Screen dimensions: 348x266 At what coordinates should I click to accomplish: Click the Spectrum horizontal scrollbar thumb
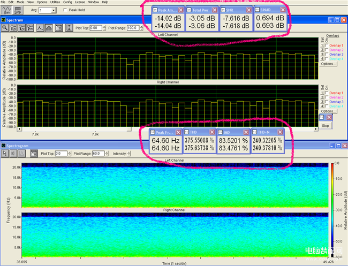coord(129,129)
